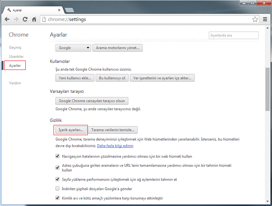
Task: Click the Chrome heading in sidebar
Action: (18, 35)
